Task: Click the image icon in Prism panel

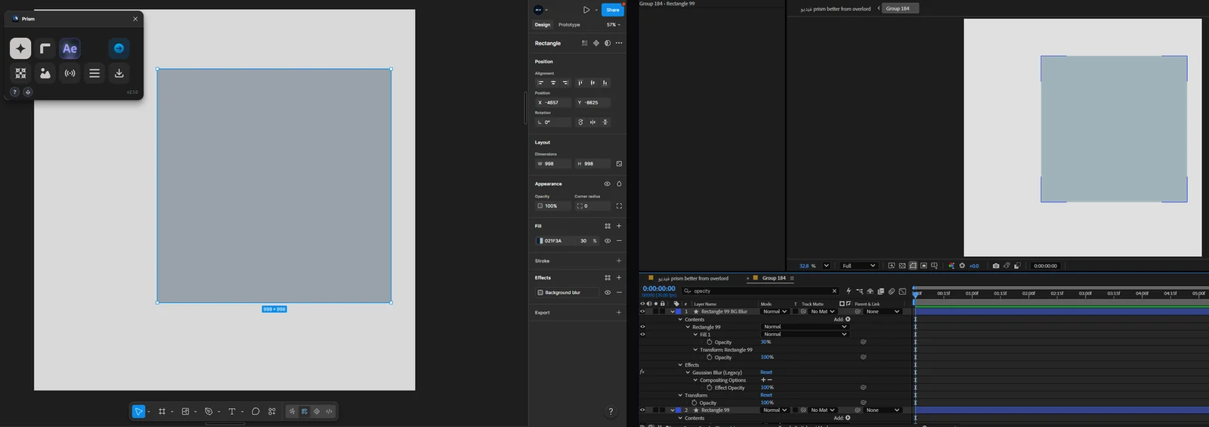Action: [x=45, y=73]
